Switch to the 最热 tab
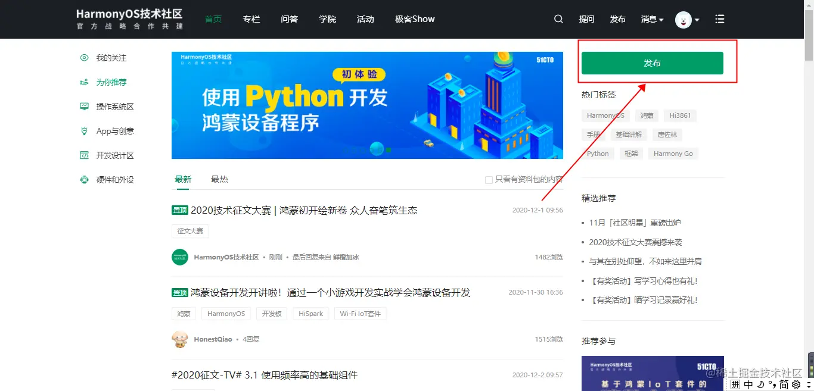Screen dimensions: 814x391 click(219, 179)
